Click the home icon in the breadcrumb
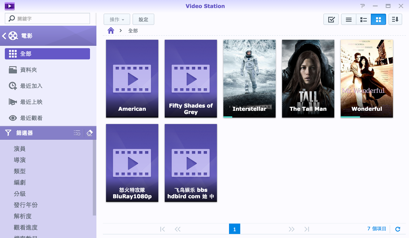This screenshot has width=409, height=238. 111,31
